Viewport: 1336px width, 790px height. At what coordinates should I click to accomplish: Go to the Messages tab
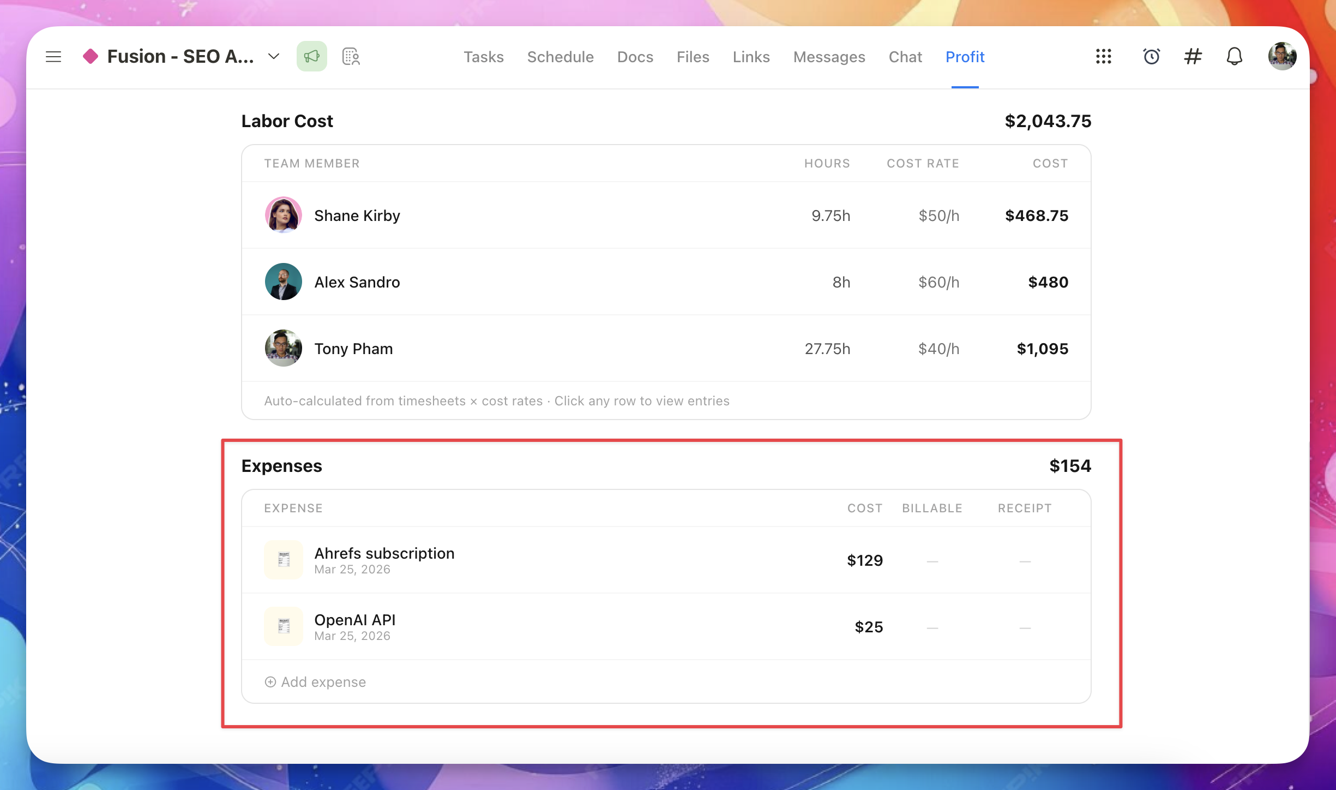point(829,57)
